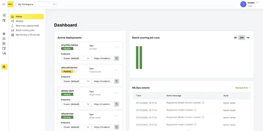Open eCynthia Salaza Scorer (default) dropdown
The width and height of the screenshot is (263, 131).
(x=76, y=58)
